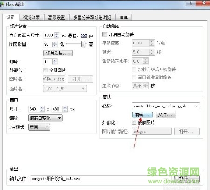
Task: Click the 更改节点 spinner arrows
Action: tap(146, 85)
